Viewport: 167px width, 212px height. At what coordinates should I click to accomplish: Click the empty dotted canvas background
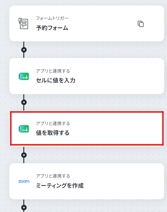(x=94, y=103)
